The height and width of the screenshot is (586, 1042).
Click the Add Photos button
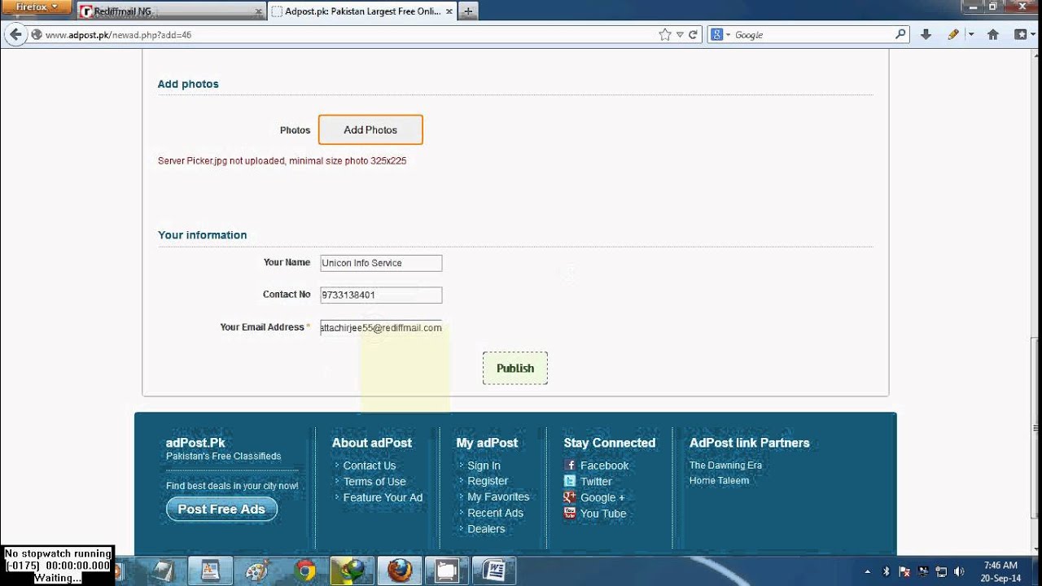click(x=370, y=130)
